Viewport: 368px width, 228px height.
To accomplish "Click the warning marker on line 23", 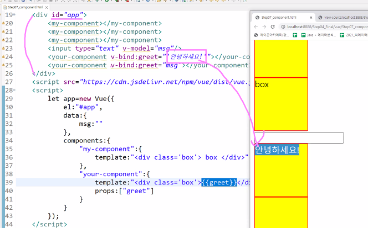I will pyautogui.click(x=3, y=48).
